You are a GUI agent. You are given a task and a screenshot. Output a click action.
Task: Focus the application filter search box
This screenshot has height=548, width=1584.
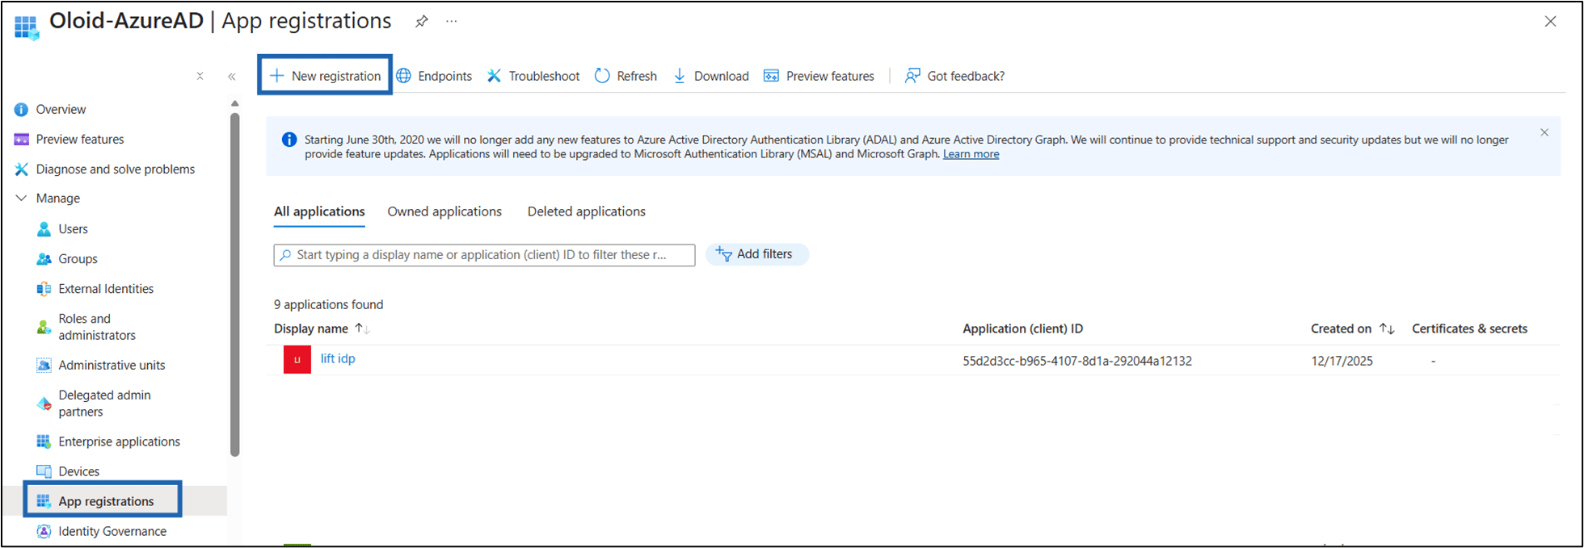(484, 255)
